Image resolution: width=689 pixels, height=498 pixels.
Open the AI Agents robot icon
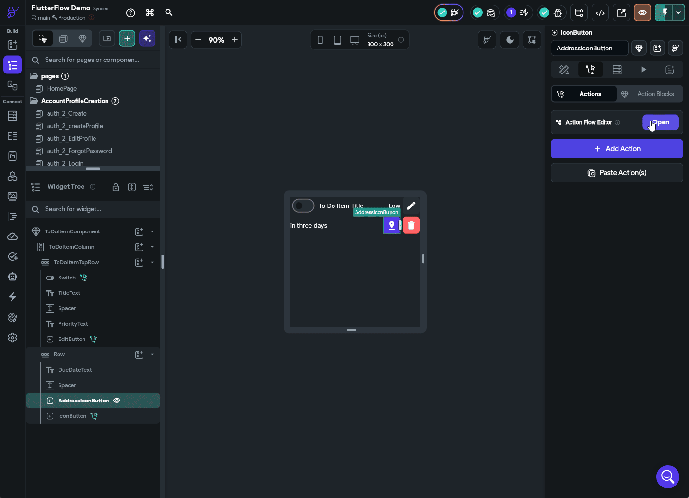click(12, 277)
